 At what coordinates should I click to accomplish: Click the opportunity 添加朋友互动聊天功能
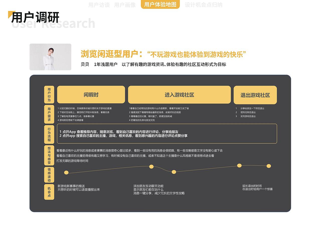pos(148,186)
